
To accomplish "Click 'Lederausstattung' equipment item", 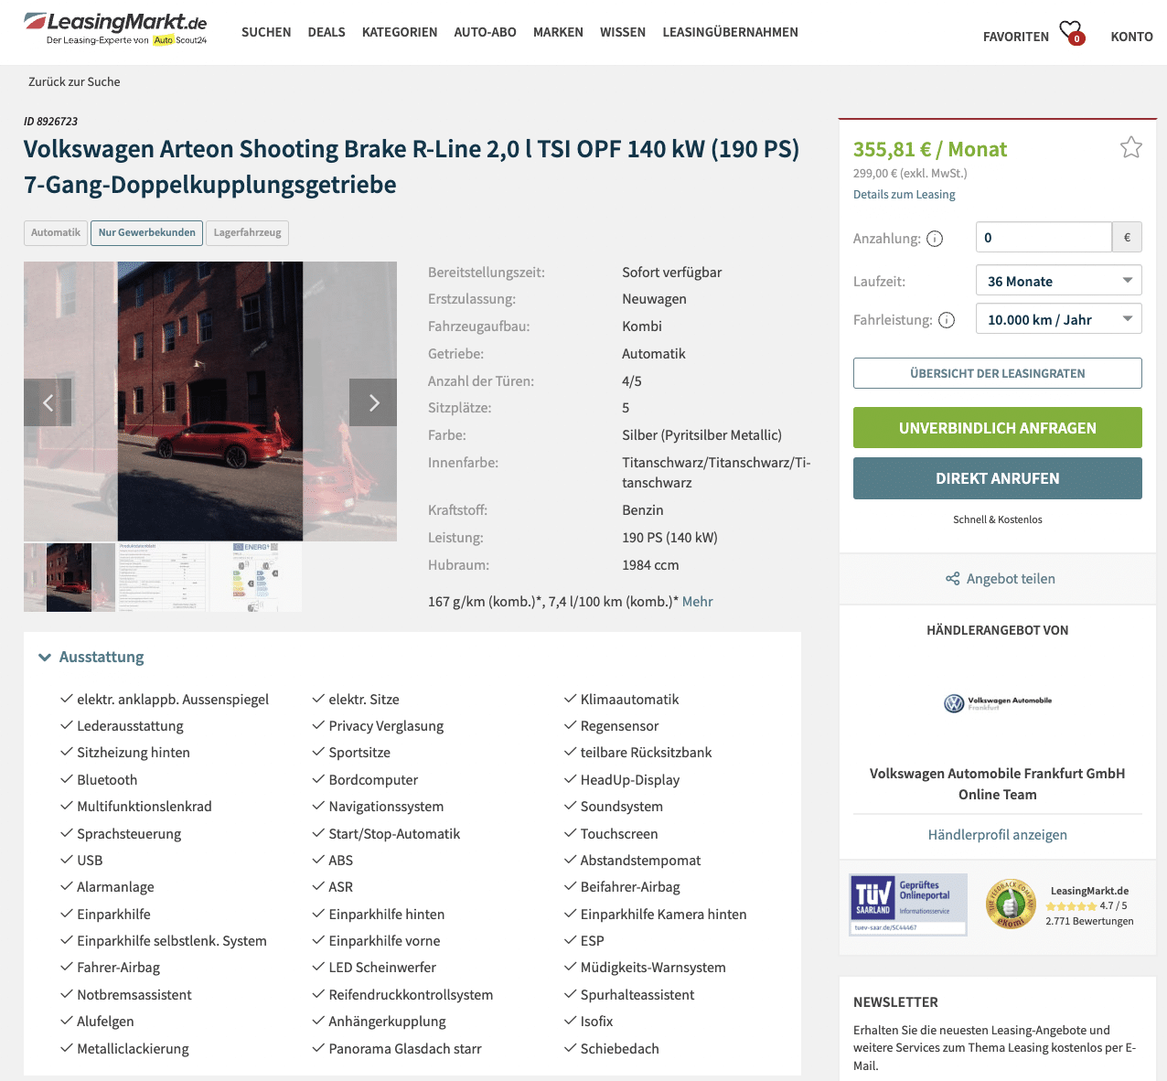I will (x=130, y=726).
